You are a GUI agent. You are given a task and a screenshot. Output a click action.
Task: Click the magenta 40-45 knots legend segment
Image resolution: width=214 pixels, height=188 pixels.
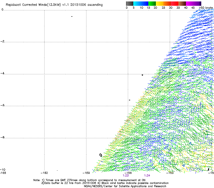(x=190, y=3)
